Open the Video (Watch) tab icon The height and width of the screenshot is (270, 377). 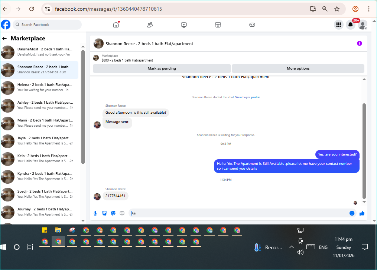coord(184,25)
